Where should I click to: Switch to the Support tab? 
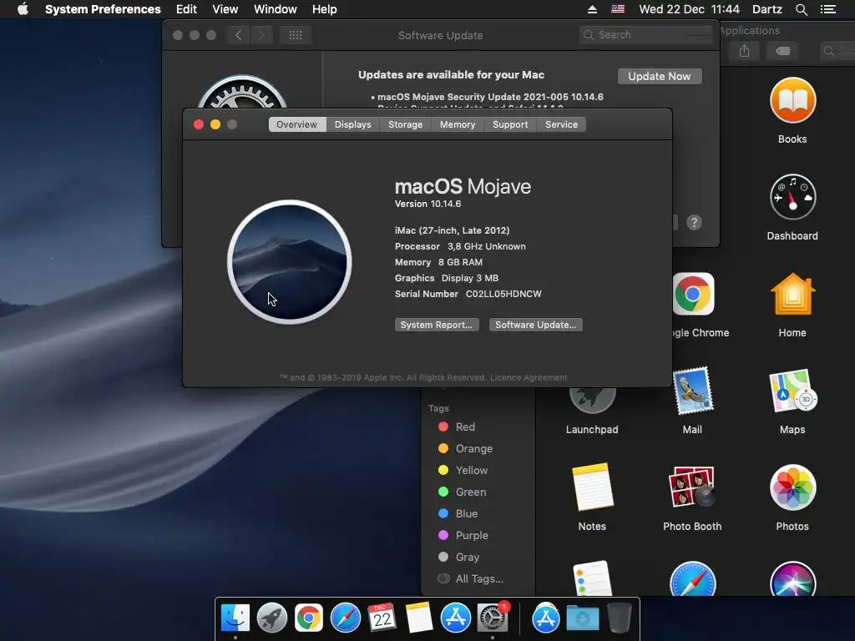tap(510, 124)
